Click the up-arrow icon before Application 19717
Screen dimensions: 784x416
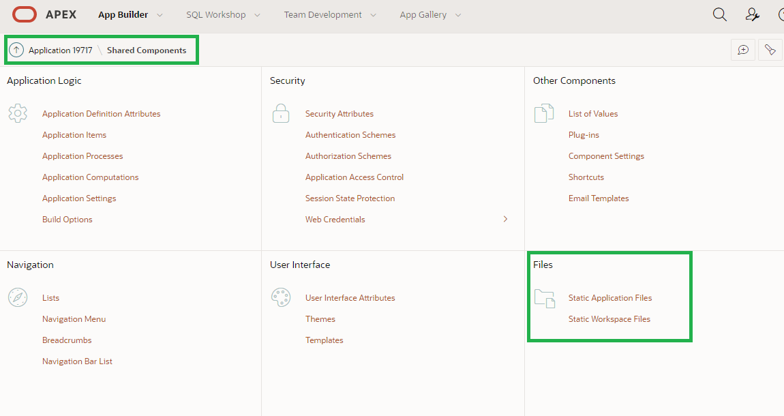(x=17, y=50)
